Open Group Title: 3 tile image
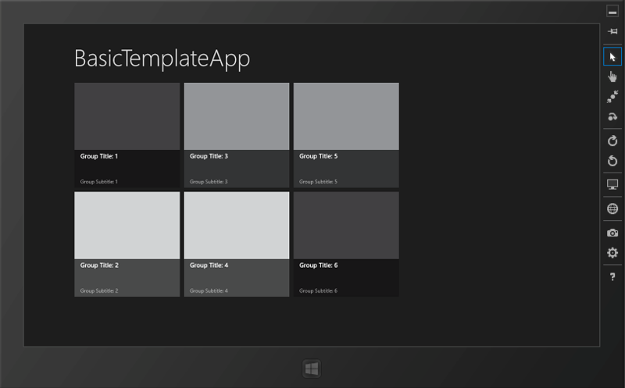 click(237, 116)
